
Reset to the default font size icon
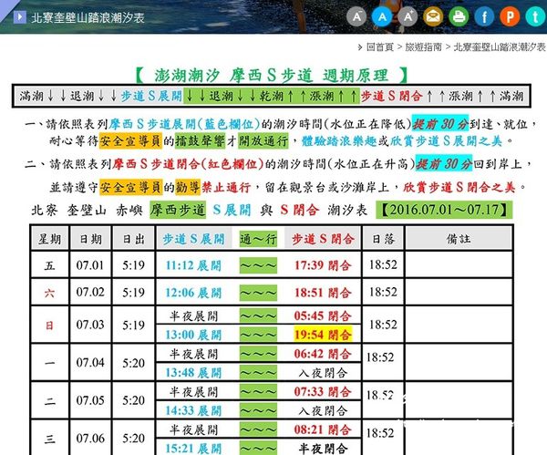(x=383, y=16)
